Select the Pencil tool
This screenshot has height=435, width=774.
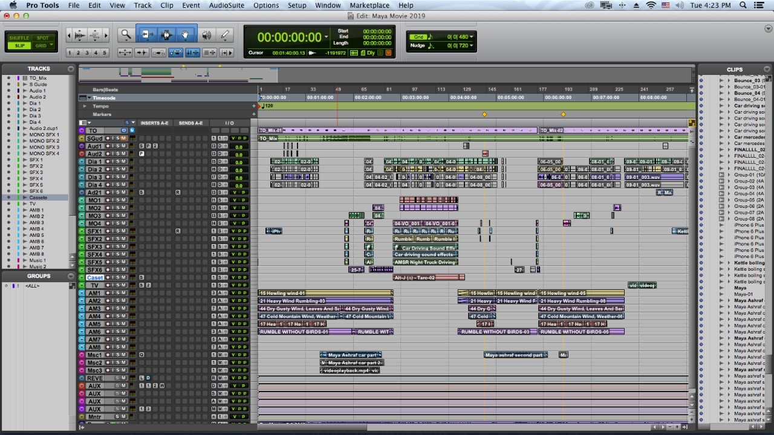click(x=225, y=35)
